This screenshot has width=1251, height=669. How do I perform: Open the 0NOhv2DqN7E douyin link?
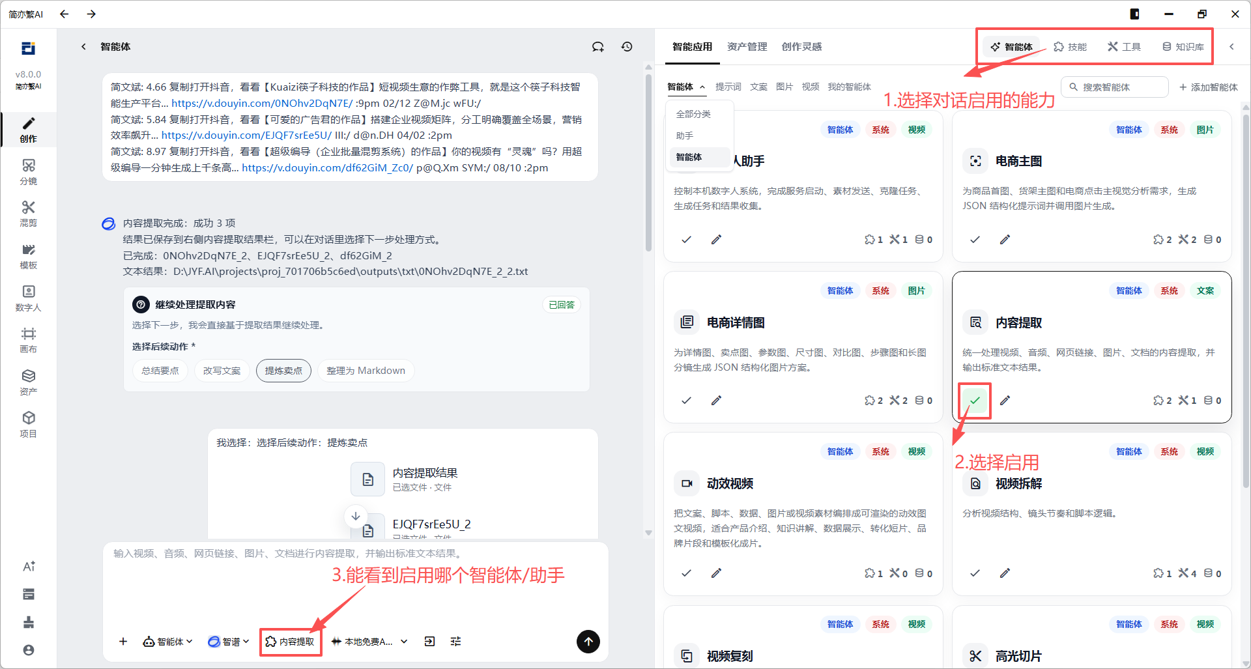(x=262, y=103)
